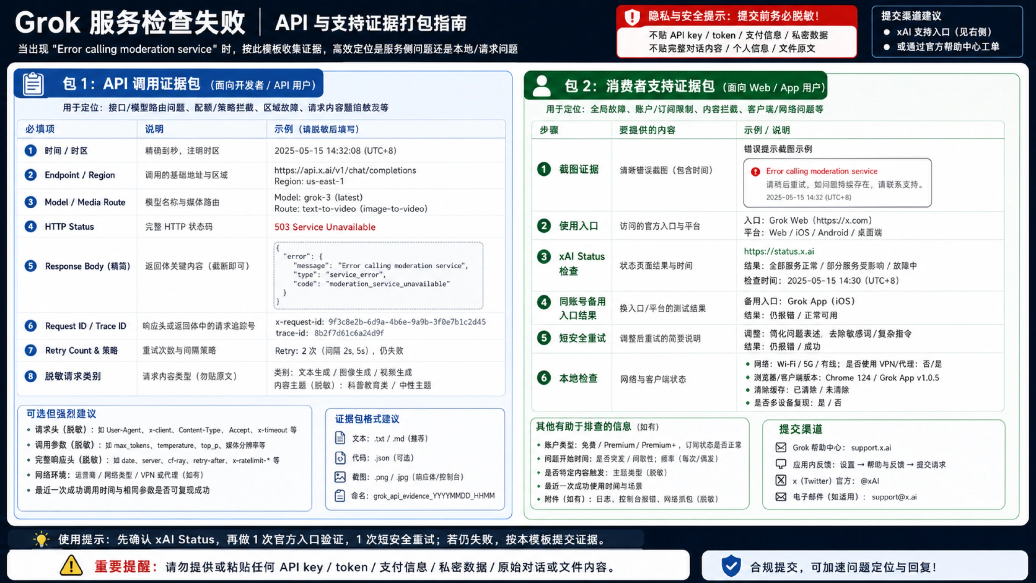
Task: Click the 提交渠道 section title
Action: (x=801, y=429)
